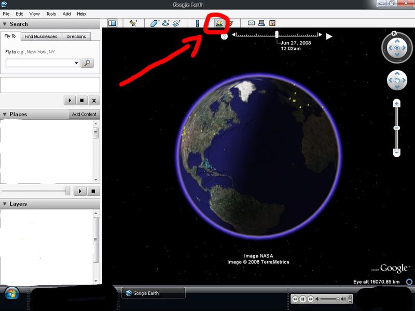Pan right with the move joystick
Image resolution: width=415 pixels, height=311 pixels.
(x=404, y=80)
